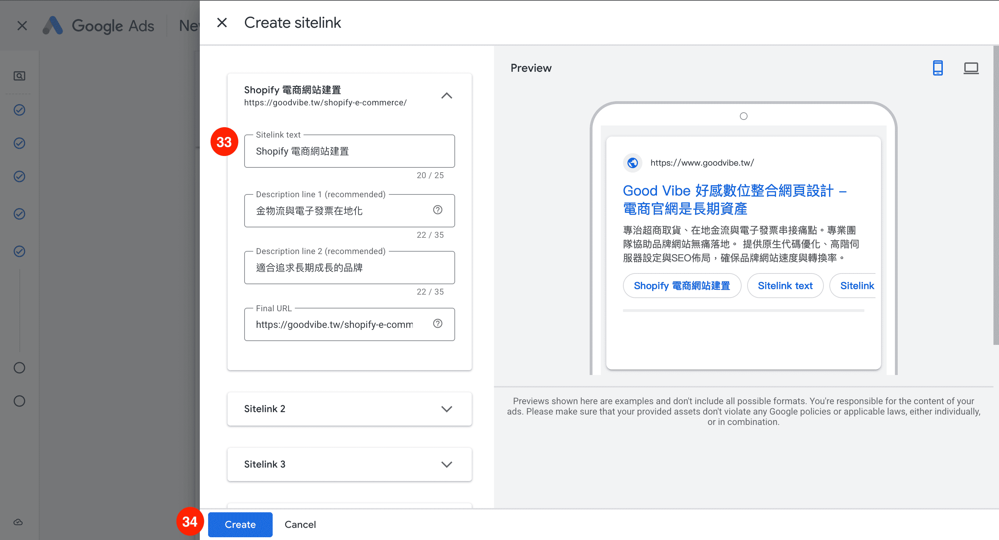The width and height of the screenshot is (999, 540).
Task: Click the '20 / 25' character counter
Action: click(x=430, y=175)
